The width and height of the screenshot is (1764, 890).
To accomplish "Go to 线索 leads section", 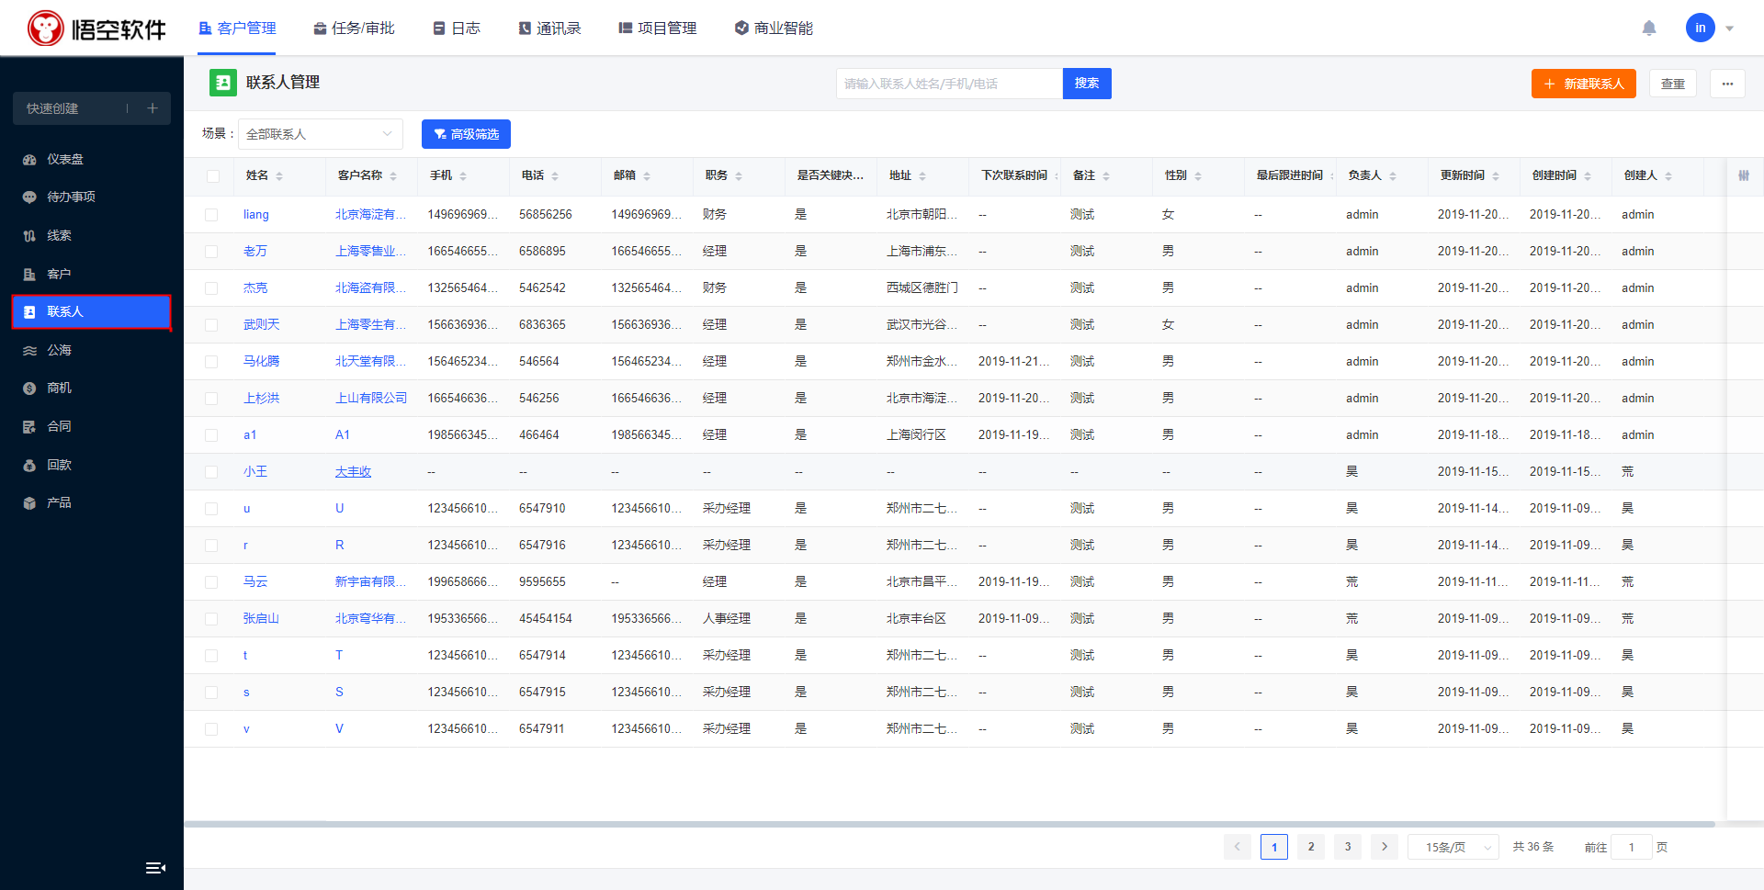I will coord(92,236).
